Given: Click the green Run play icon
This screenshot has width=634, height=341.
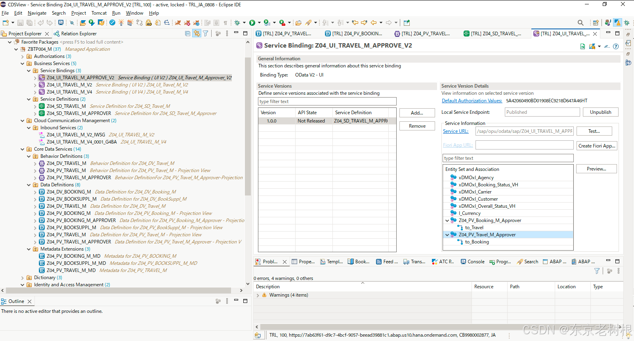Looking at the screenshot, I should tap(252, 23).
